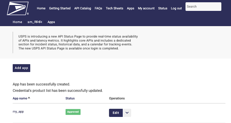The image size is (231, 123).
Task: Click the USPS eagle logo
Action: (x=18, y=8)
